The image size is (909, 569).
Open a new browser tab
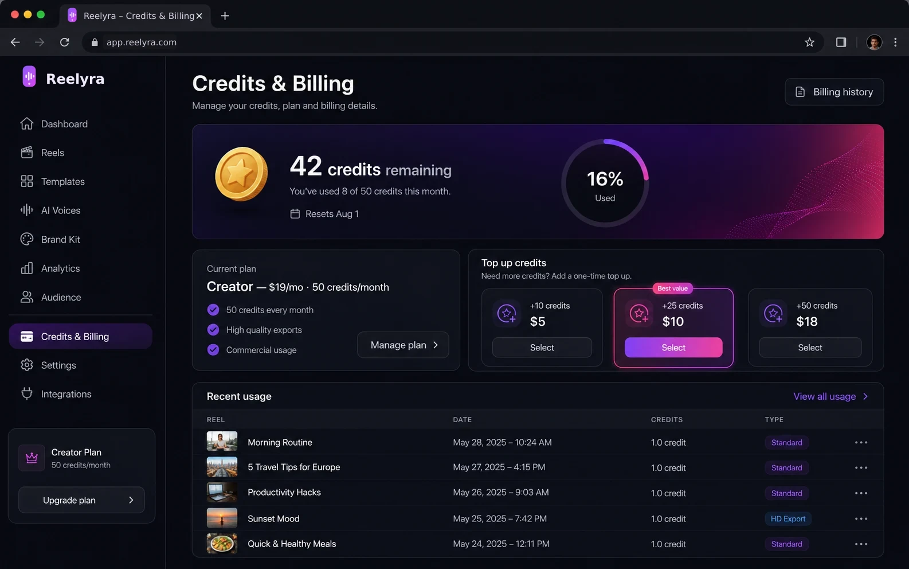[225, 15]
